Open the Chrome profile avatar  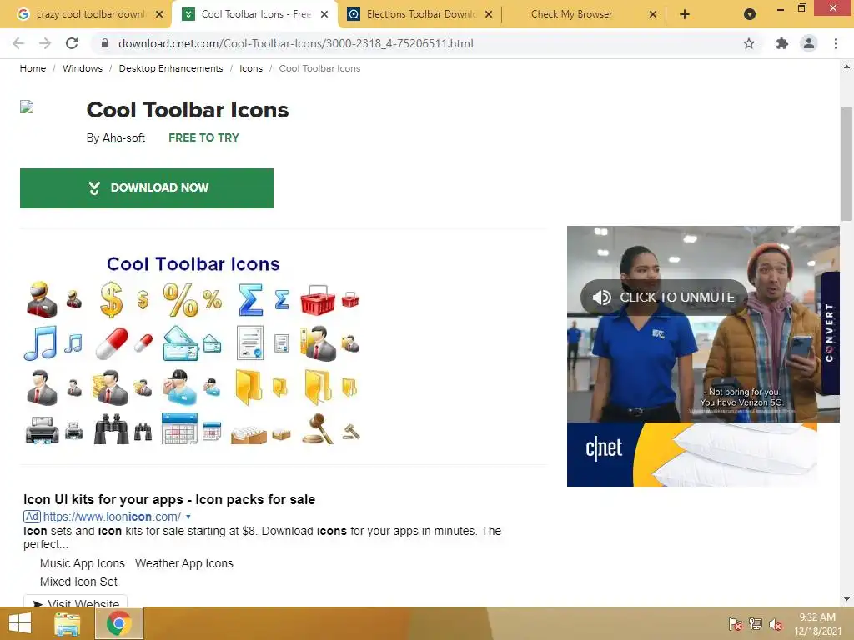coord(809,43)
